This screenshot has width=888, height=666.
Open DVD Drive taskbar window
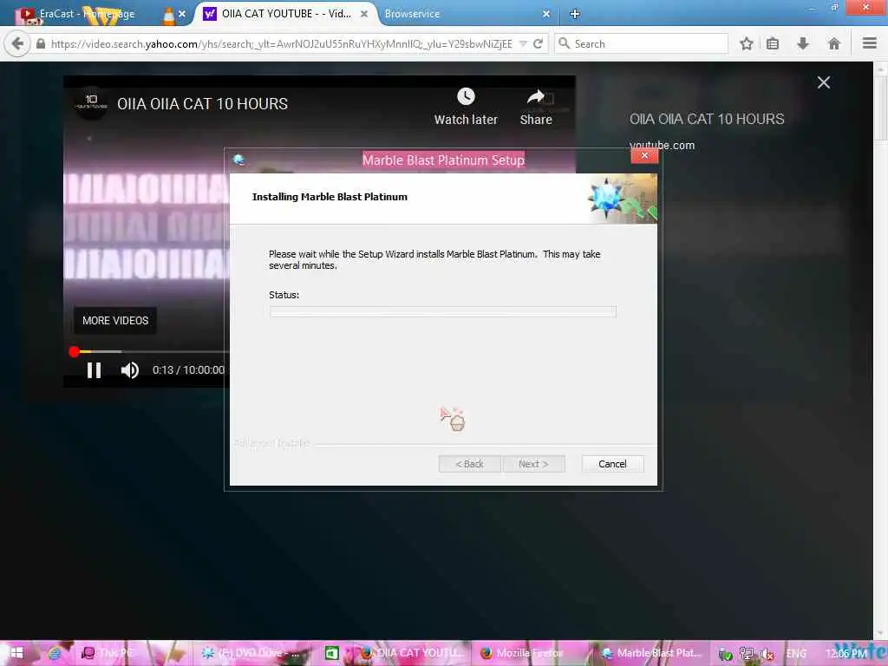click(251, 653)
